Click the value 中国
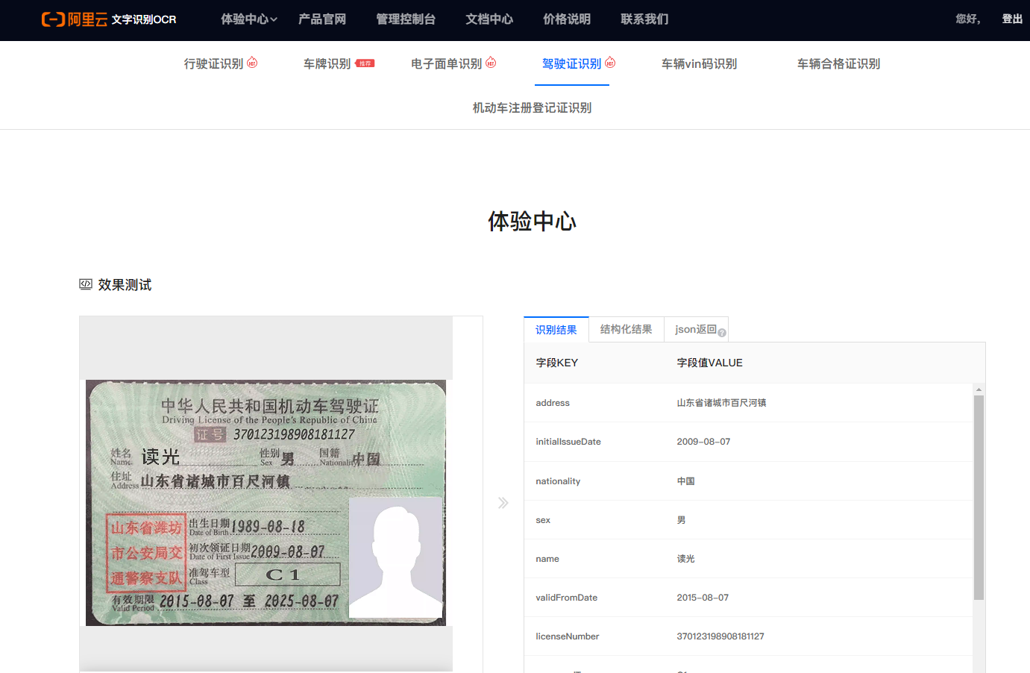This screenshot has width=1030, height=673. [x=685, y=481]
